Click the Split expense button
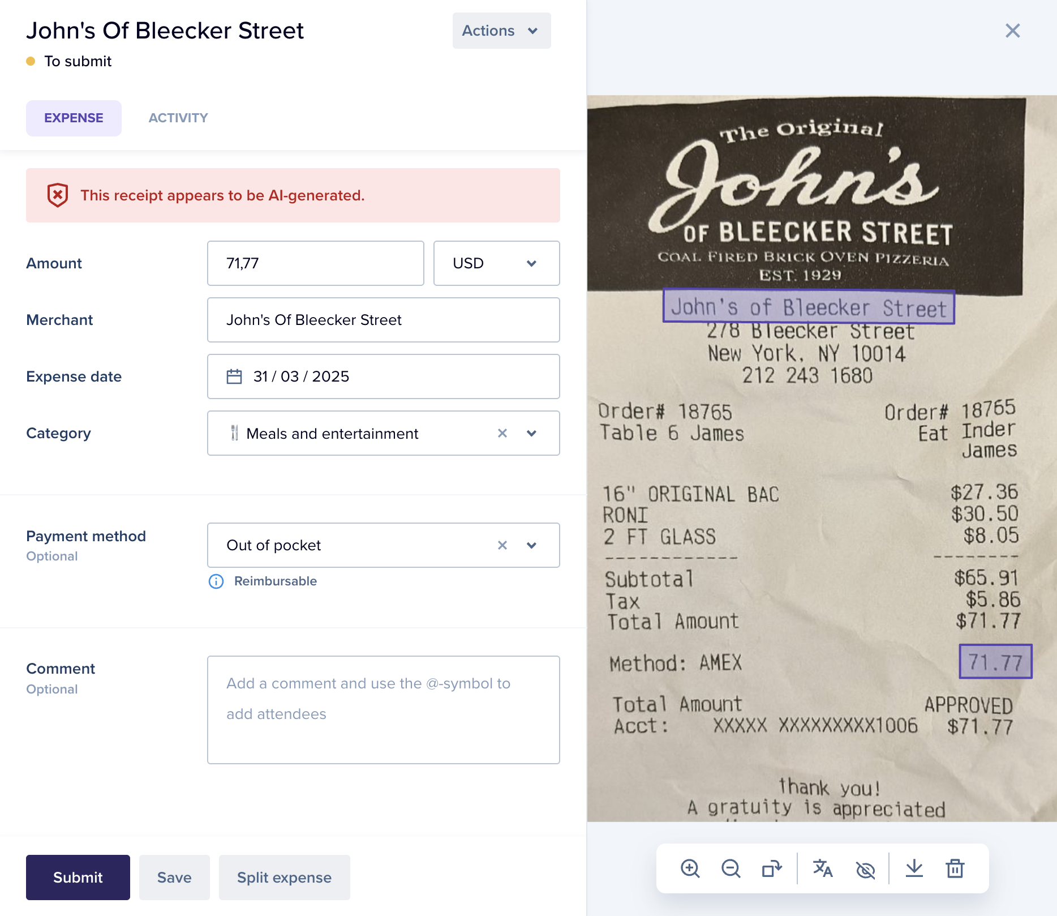 [285, 878]
